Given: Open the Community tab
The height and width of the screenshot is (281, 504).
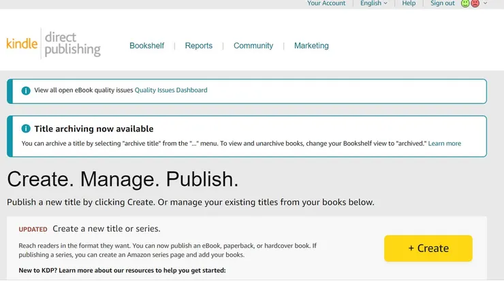Looking at the screenshot, I should tap(253, 46).
